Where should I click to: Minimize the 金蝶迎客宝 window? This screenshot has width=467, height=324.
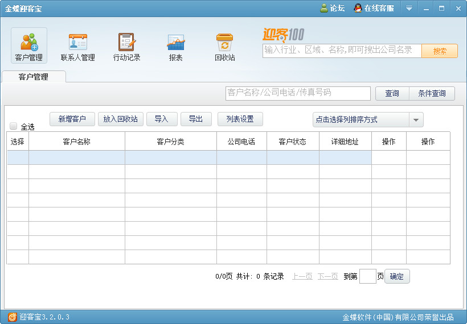(426, 9)
